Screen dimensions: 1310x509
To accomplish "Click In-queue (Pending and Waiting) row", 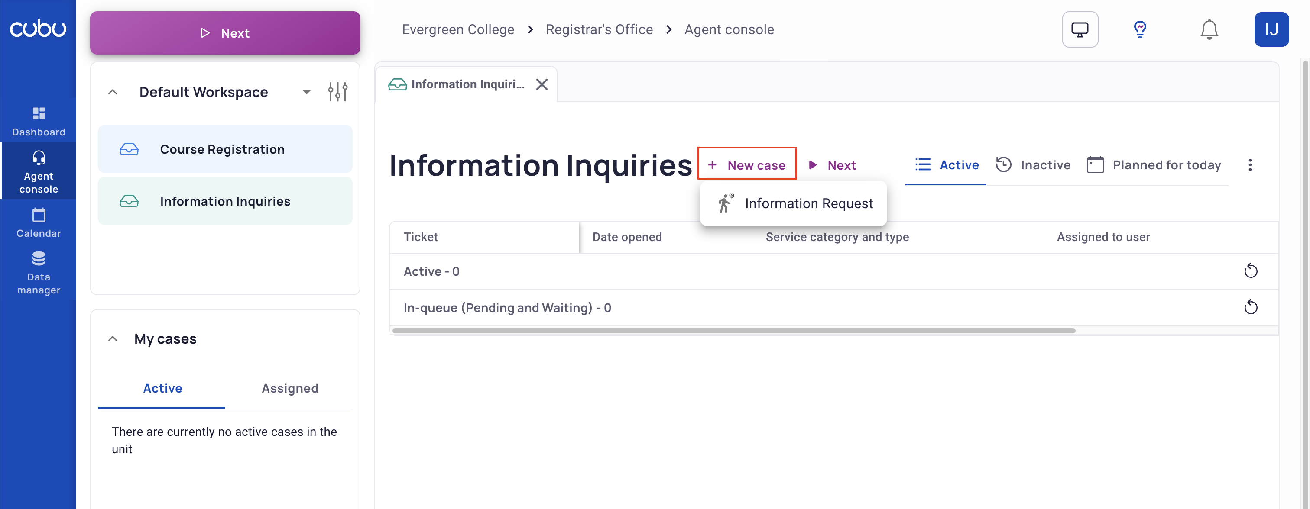I will coord(833,308).
